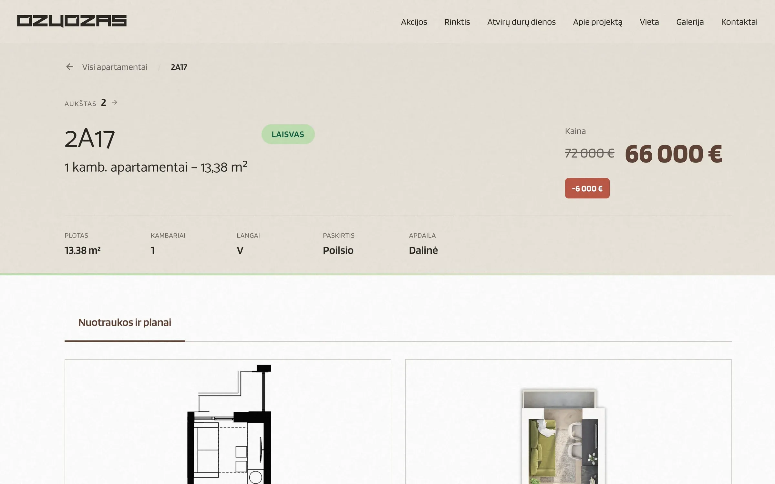Image resolution: width=775 pixels, height=484 pixels.
Task: Return to Visi apartamentai list
Action: pos(115,67)
